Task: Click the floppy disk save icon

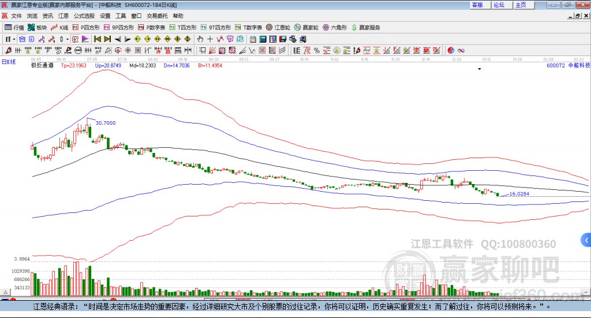Action: point(283,39)
